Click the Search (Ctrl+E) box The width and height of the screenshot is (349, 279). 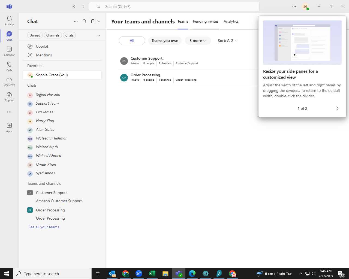174,7
